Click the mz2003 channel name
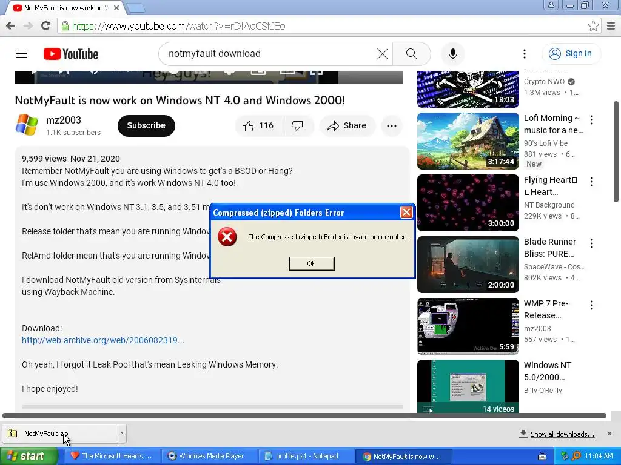Image resolution: width=621 pixels, height=465 pixels. [63, 120]
